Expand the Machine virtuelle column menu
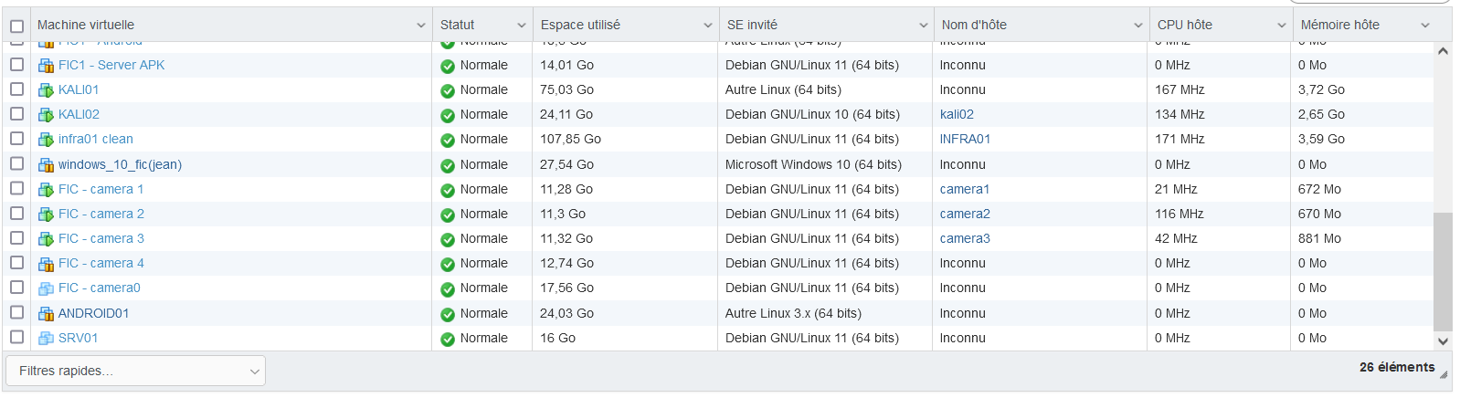Image resolution: width=1460 pixels, height=398 pixels. click(x=421, y=26)
